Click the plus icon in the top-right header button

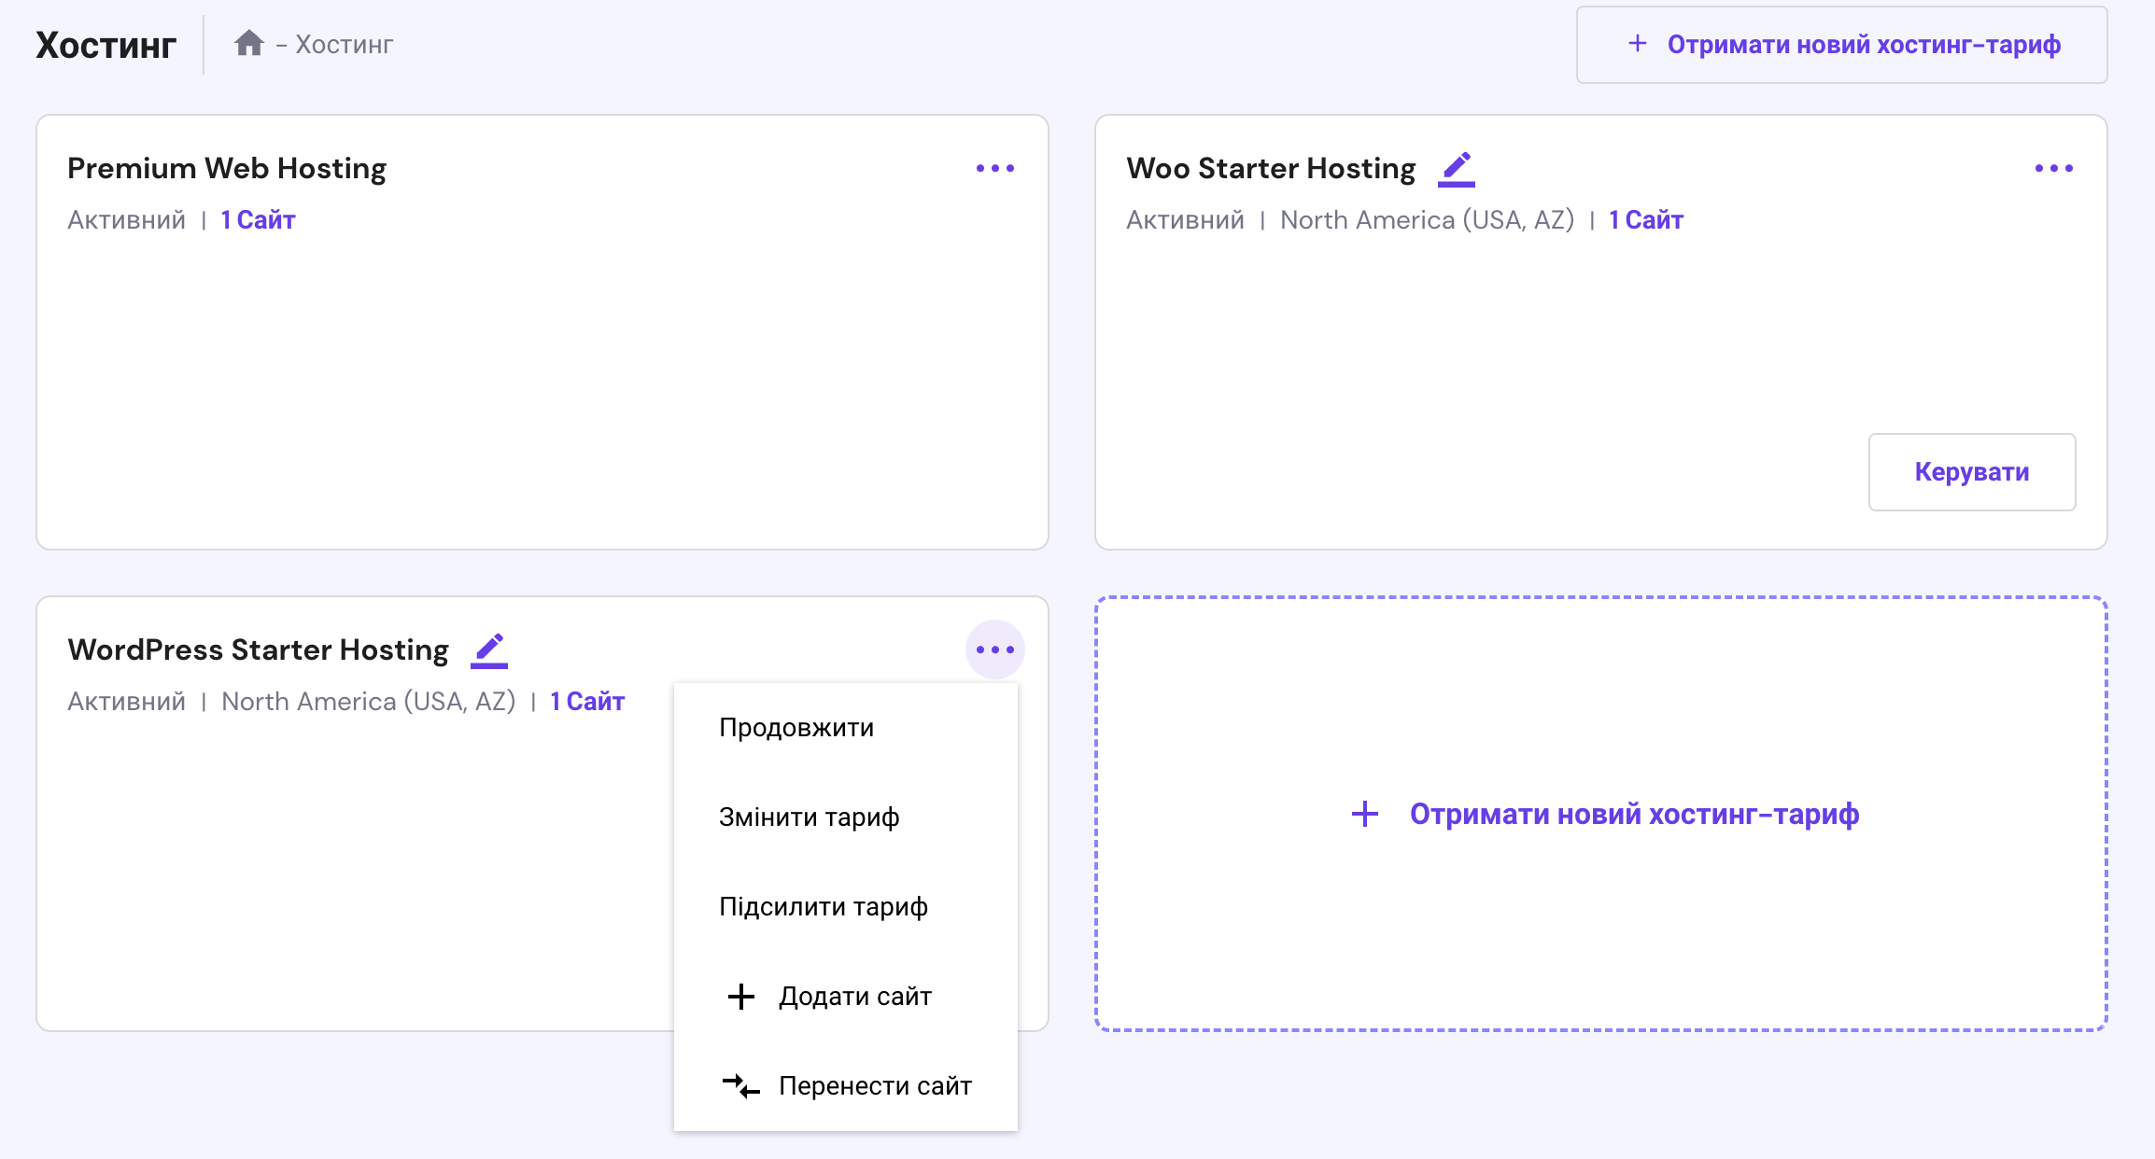(1637, 43)
